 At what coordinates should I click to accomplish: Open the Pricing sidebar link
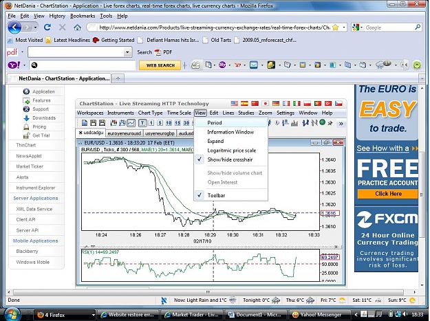[39, 126]
